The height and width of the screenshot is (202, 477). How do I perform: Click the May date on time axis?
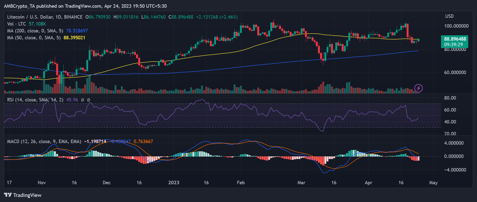point(433,183)
